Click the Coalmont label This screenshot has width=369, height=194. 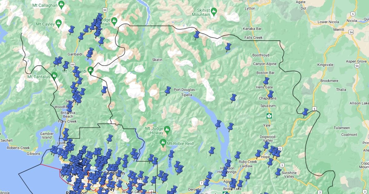349,135
